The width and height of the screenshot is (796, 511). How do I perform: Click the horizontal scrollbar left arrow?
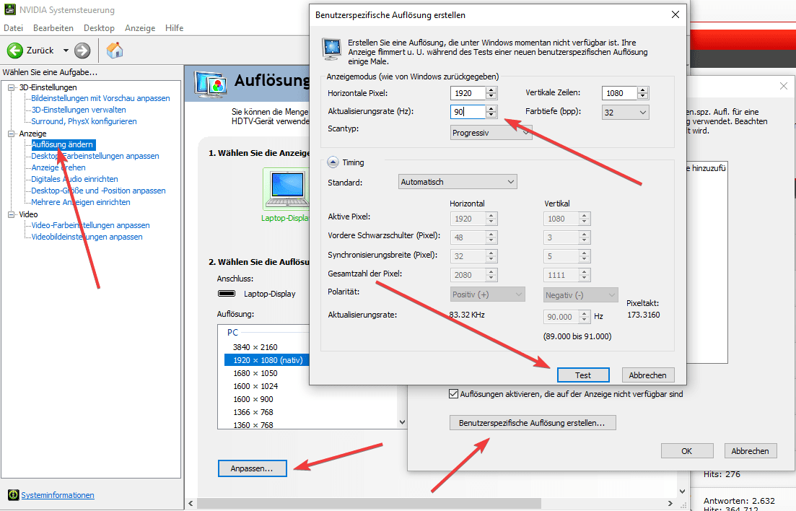tap(191, 503)
